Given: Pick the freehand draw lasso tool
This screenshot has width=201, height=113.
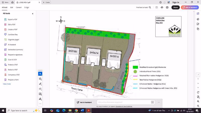Looking at the screenshot, I should point(40,89).
